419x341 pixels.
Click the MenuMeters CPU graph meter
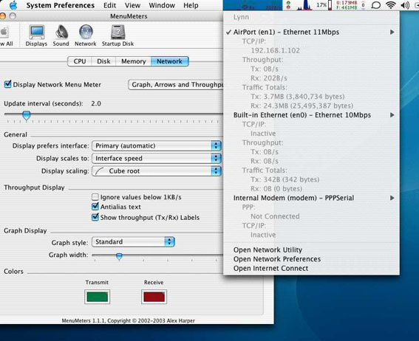click(x=304, y=5)
